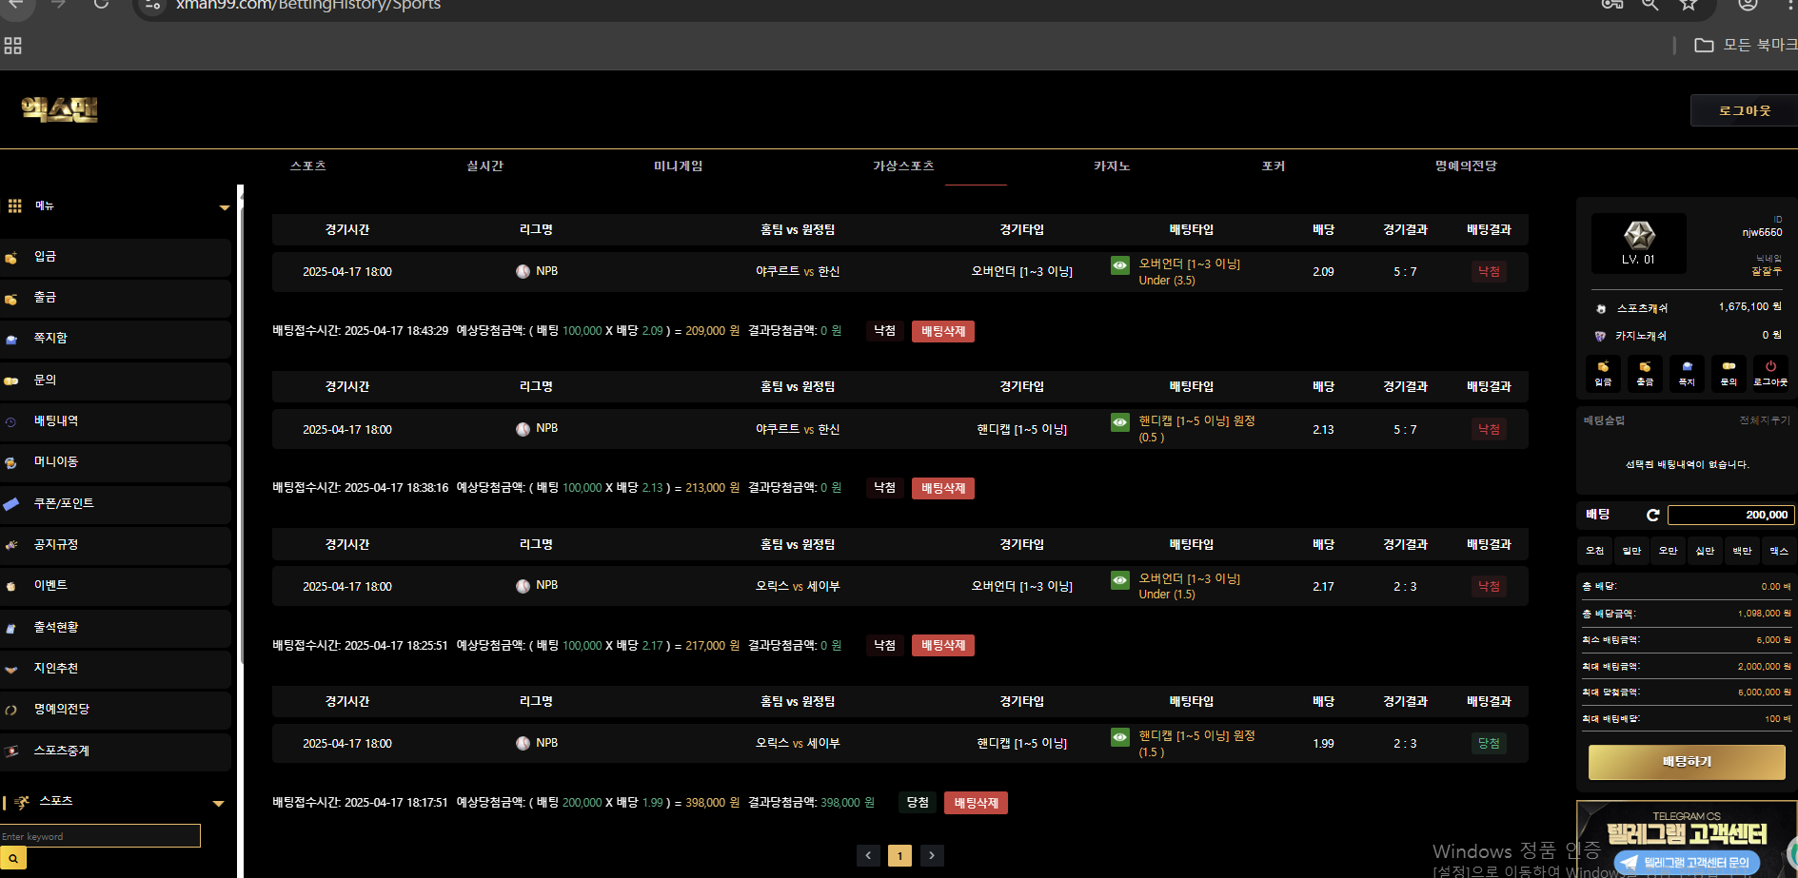Image resolution: width=1798 pixels, height=878 pixels.
Task: Click the Enter keyword search field
Action: pos(100,836)
